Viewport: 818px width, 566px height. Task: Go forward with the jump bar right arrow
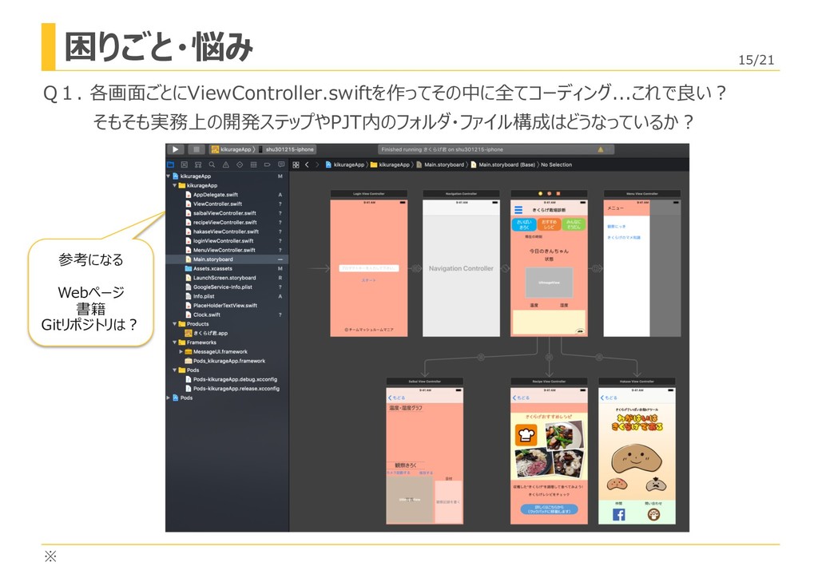[316, 164]
